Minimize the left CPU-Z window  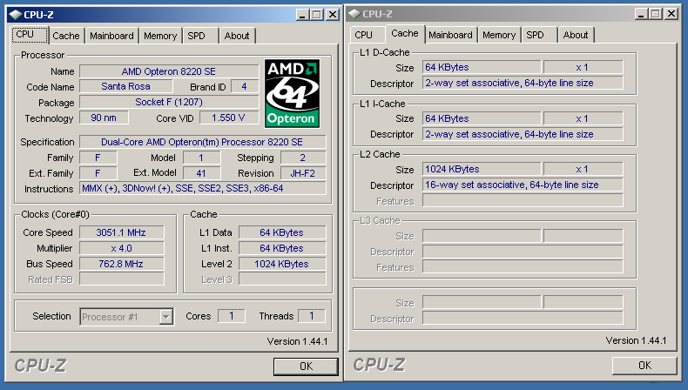302,15
